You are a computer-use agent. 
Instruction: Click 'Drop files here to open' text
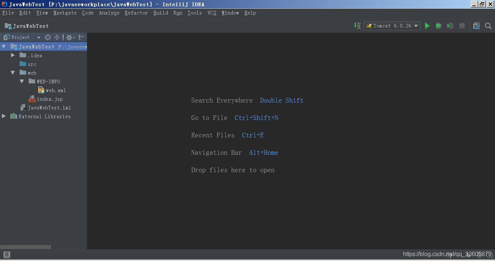click(x=233, y=170)
